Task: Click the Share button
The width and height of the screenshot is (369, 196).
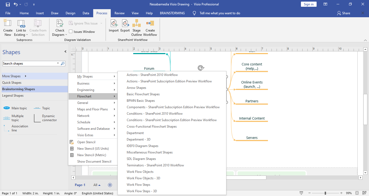Action: (344, 13)
